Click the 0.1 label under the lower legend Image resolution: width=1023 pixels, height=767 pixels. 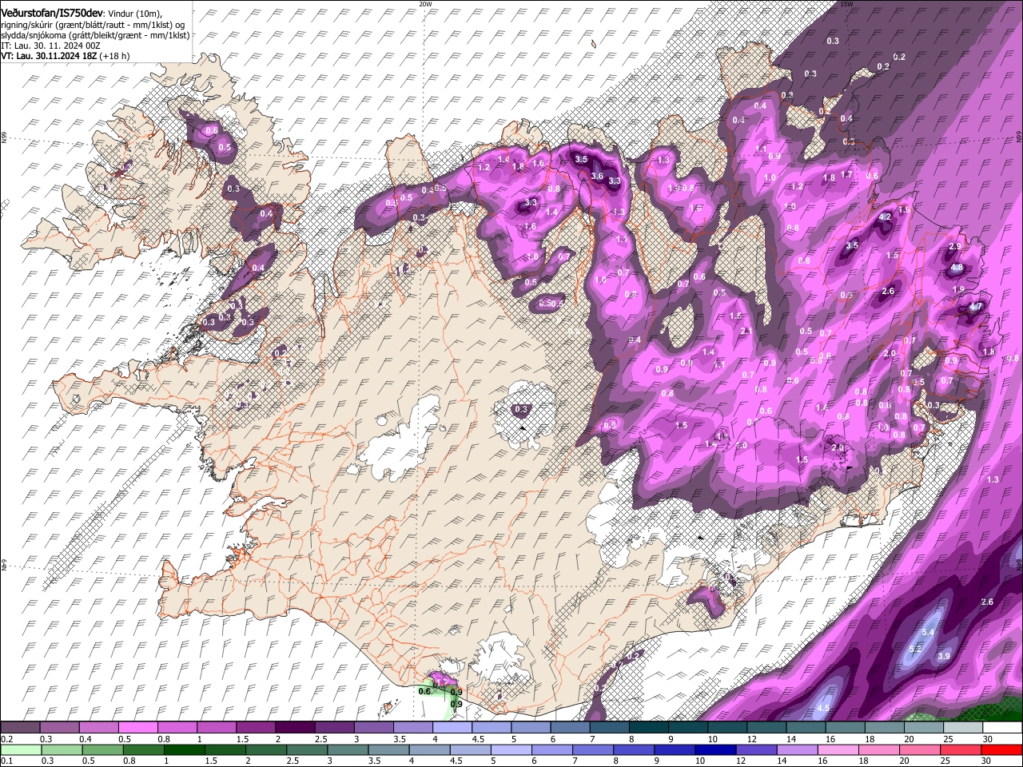(6, 761)
